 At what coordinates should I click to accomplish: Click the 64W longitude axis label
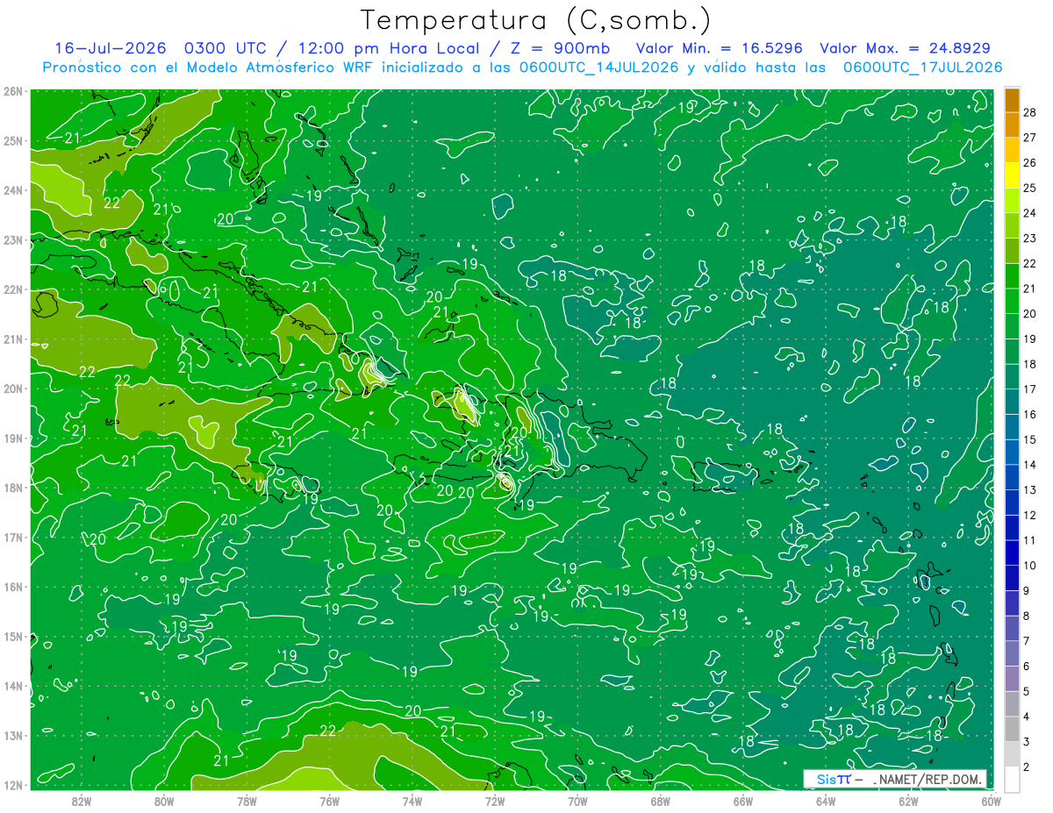826,800
